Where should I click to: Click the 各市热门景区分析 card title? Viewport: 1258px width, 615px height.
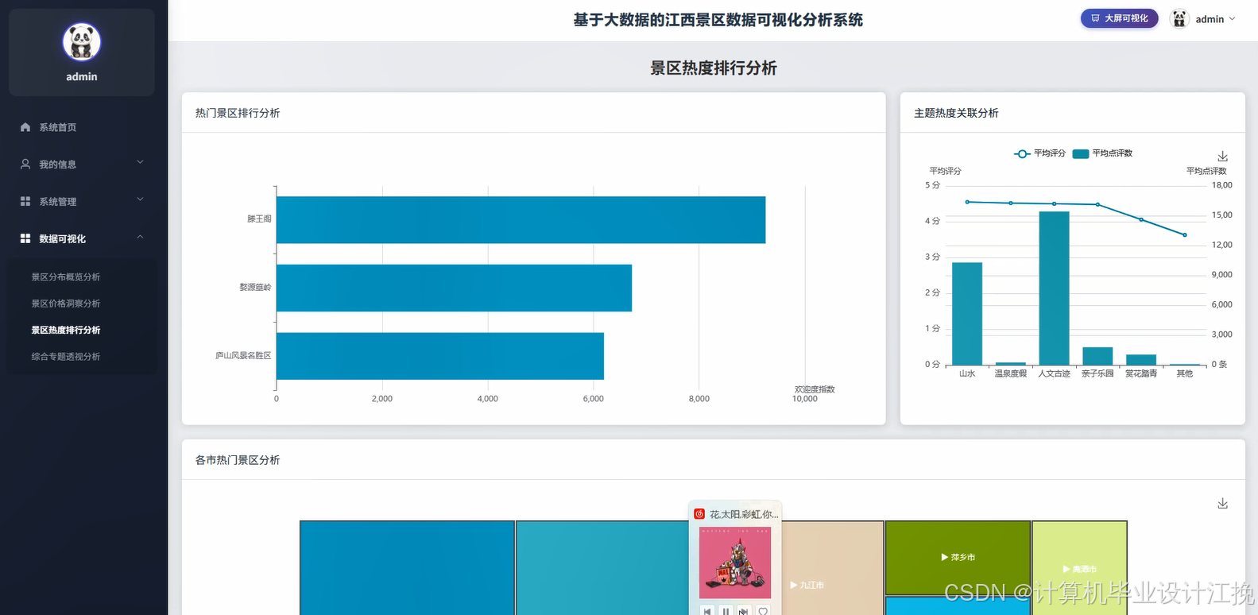coord(238,460)
